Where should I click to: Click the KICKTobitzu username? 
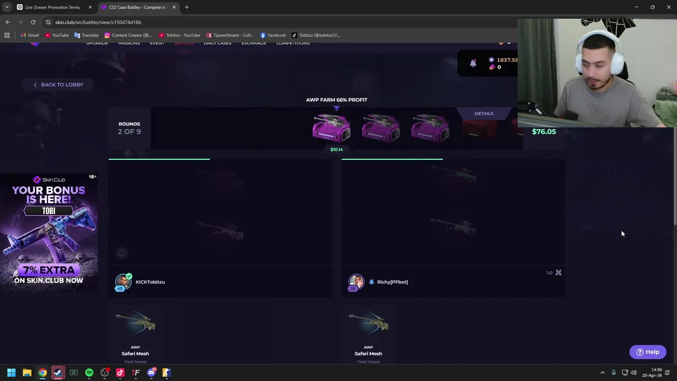150,282
